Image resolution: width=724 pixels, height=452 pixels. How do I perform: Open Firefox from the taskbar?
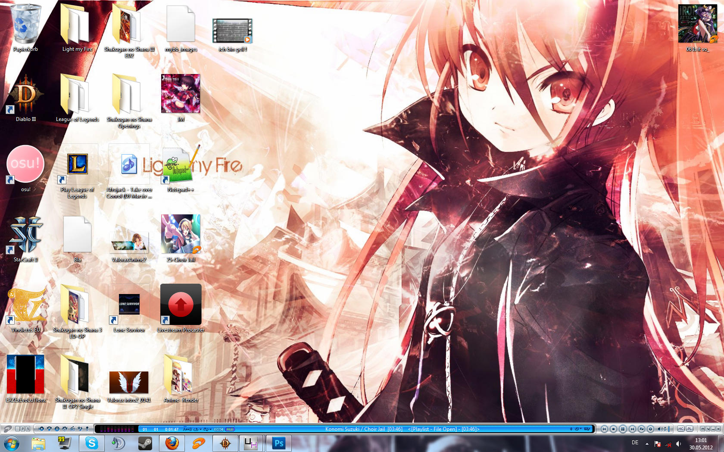[172, 443]
